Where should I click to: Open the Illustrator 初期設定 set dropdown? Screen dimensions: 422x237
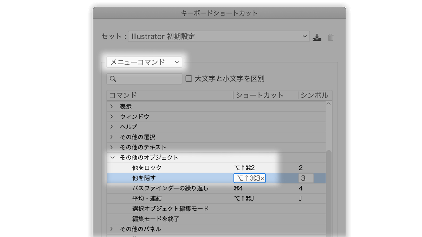coord(219,36)
